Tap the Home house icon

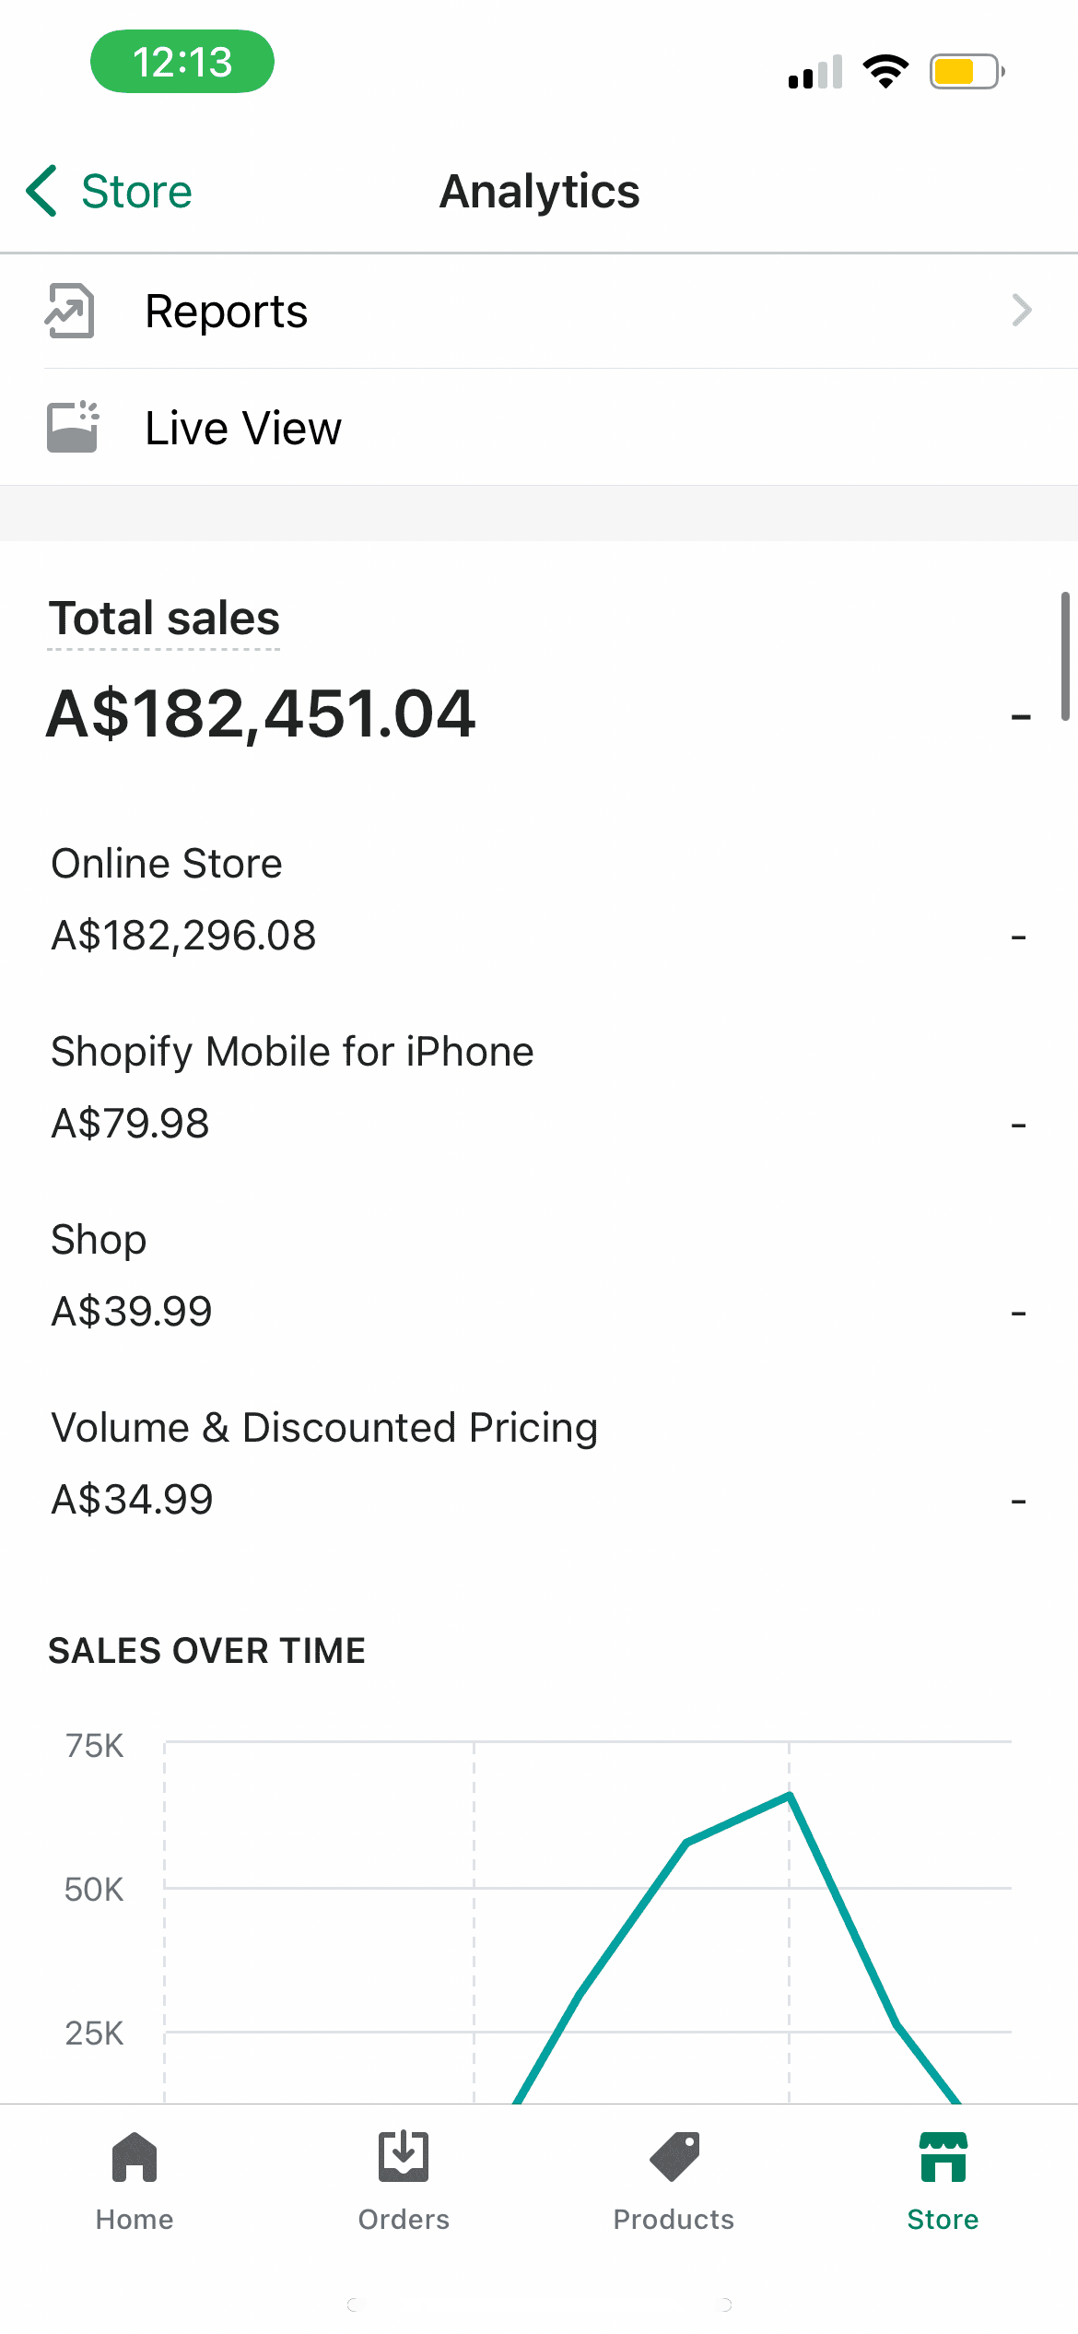(x=135, y=2157)
